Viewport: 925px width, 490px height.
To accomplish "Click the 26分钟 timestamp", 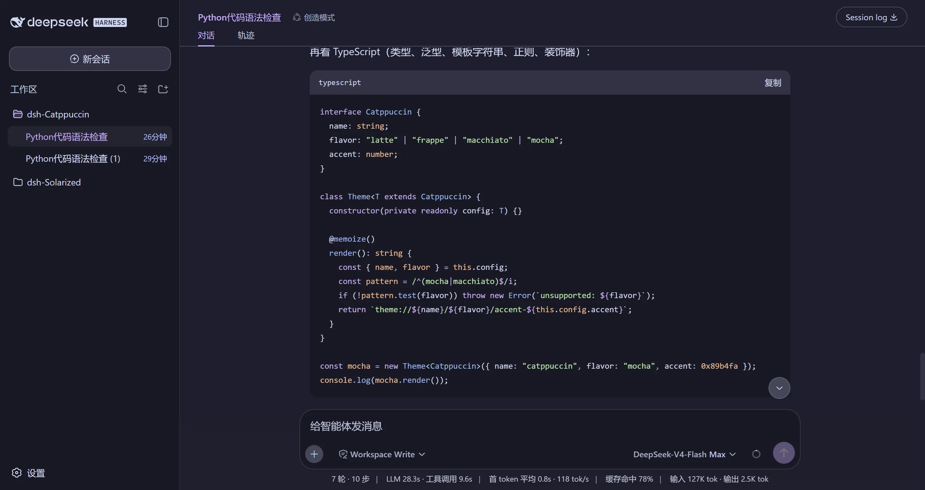I will 155,137.
